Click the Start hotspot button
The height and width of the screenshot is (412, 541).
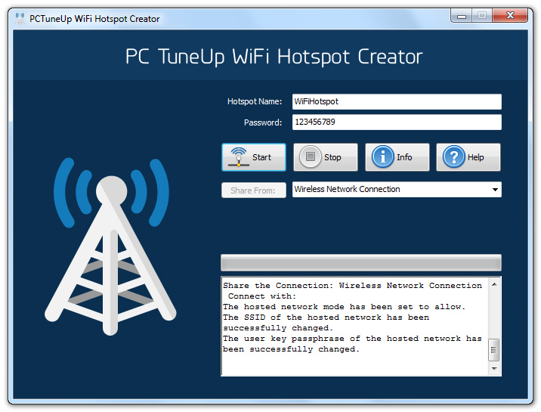click(x=254, y=157)
